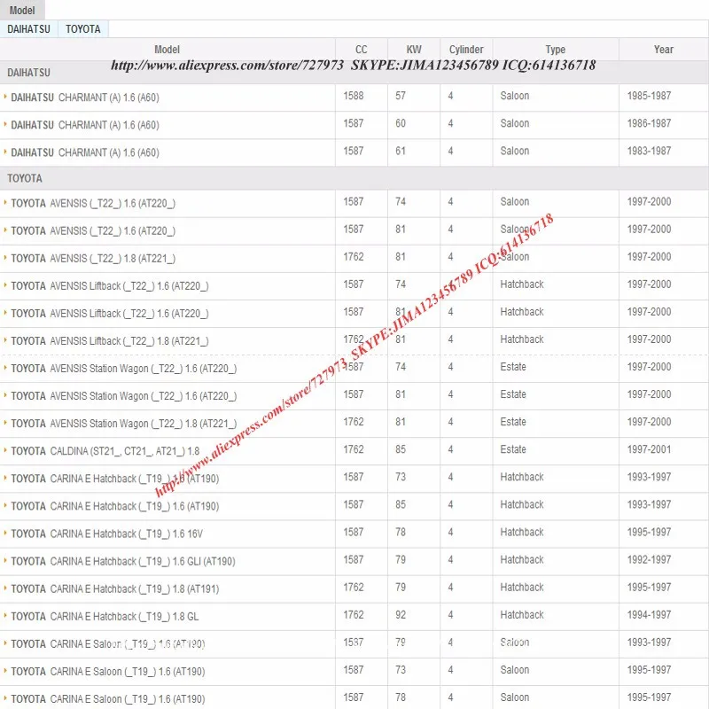Expand arrow for AVENSIS Station Wagon 1.8 (AT221_)
The image size is (709, 709).
[5, 423]
